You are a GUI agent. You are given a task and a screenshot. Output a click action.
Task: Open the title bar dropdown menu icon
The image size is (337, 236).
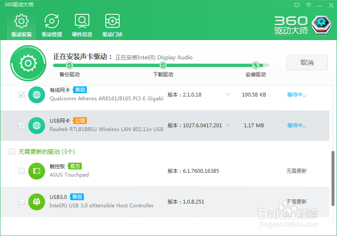pos(308,5)
